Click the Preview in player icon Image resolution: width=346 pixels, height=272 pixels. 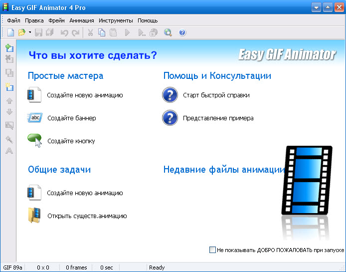point(154,33)
